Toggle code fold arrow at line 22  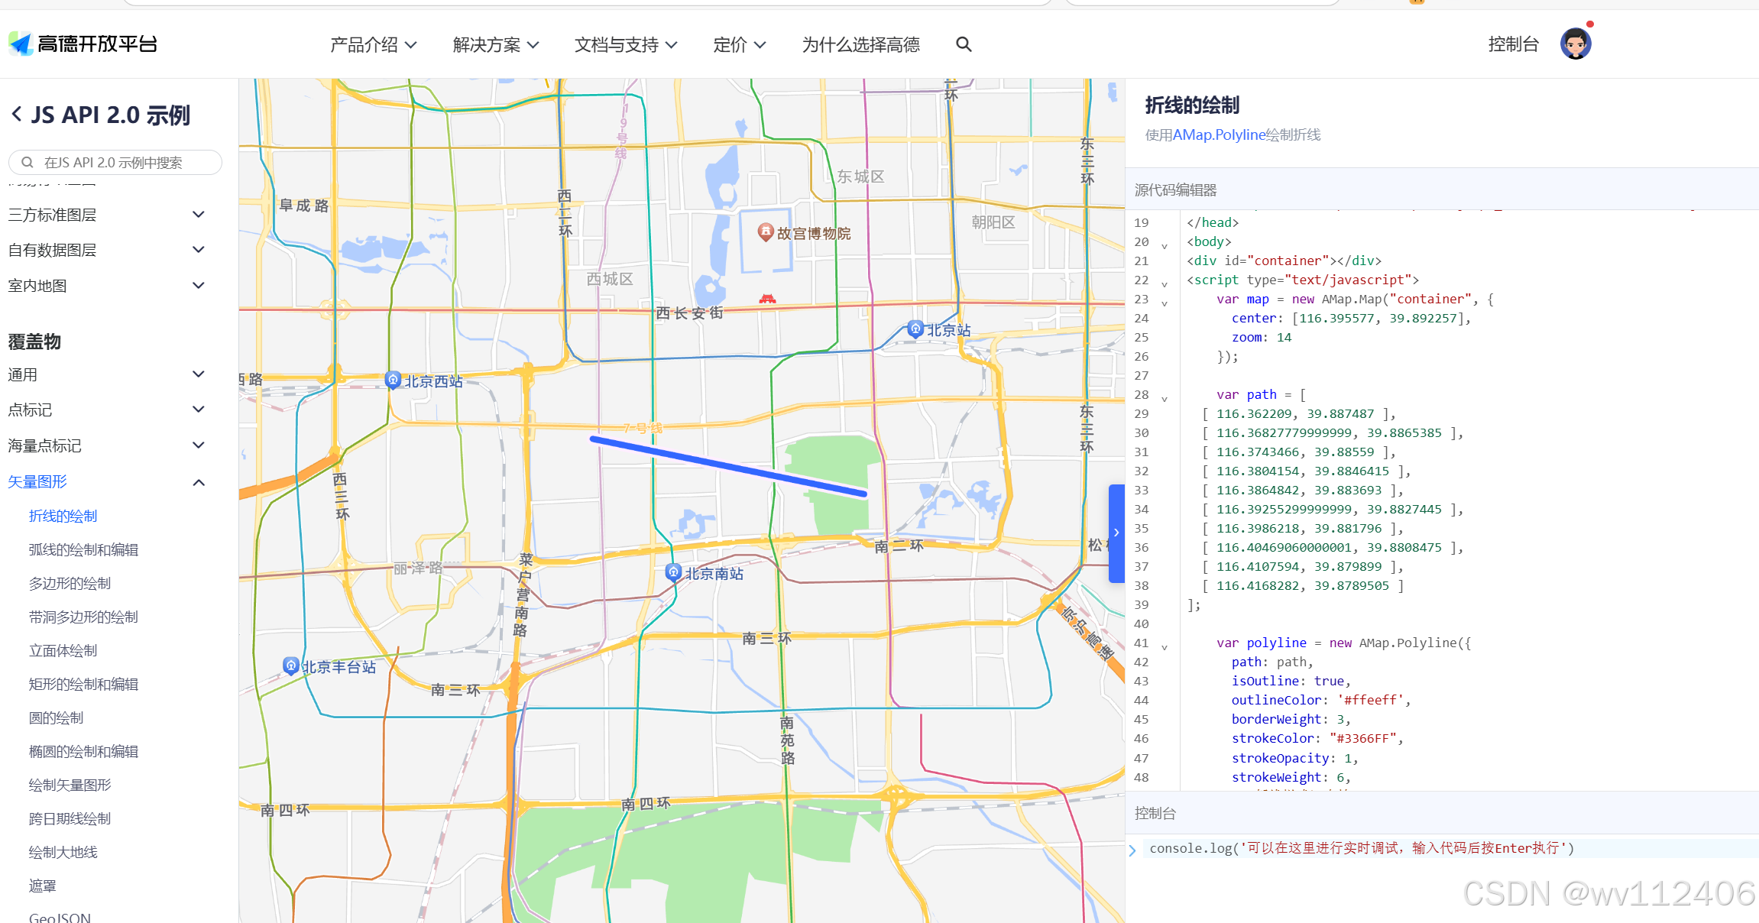1165,284
